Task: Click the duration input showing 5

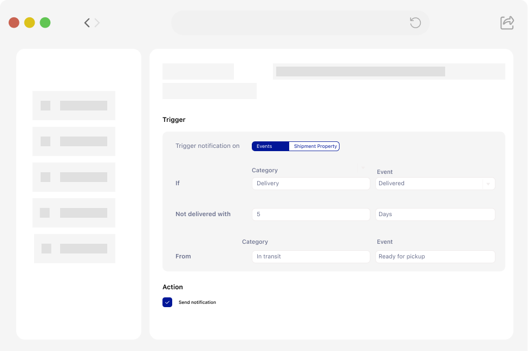Action: coord(310,214)
